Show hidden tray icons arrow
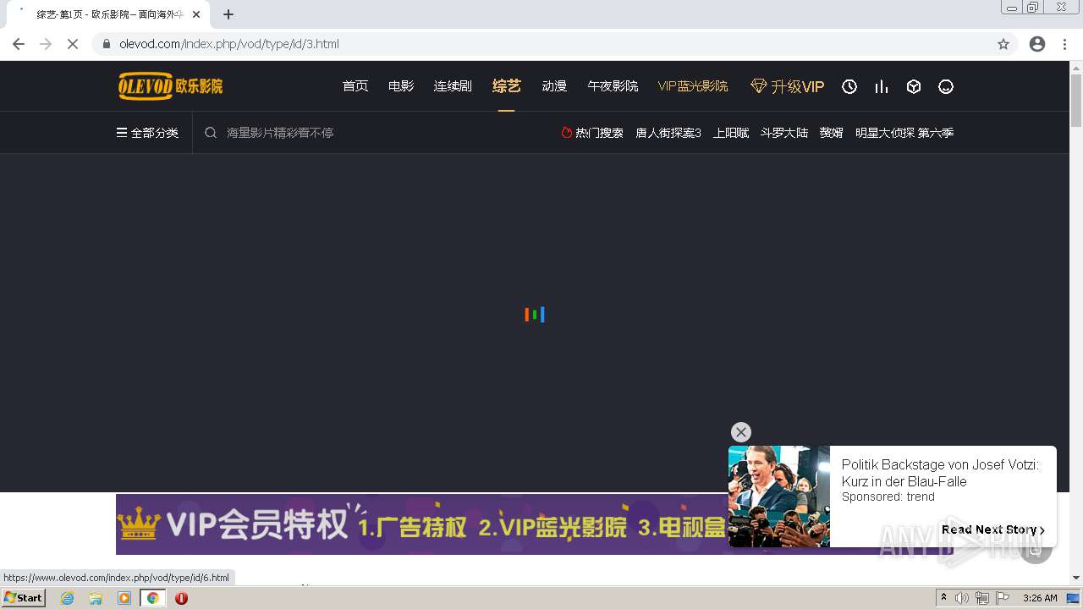 click(943, 598)
